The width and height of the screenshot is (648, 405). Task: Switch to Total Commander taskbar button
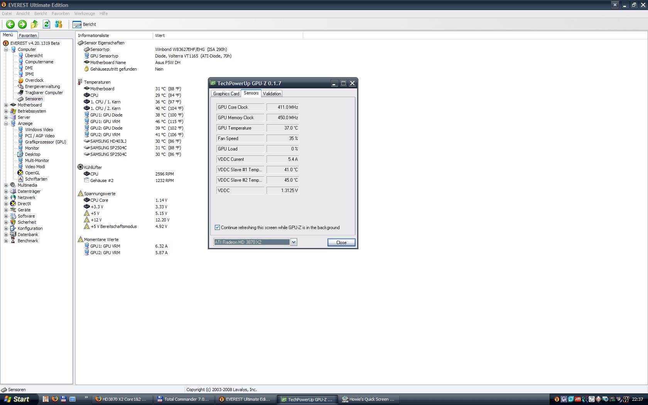tap(183, 399)
